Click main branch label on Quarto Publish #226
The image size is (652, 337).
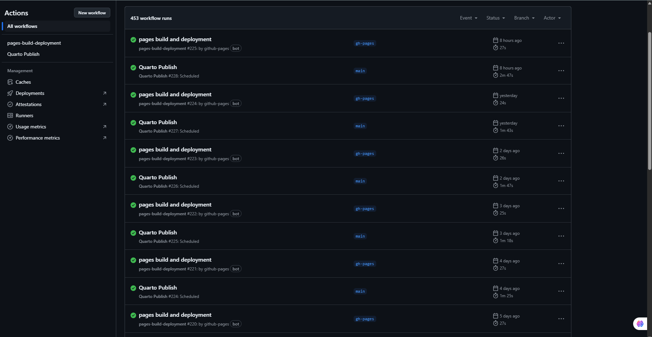[360, 181]
